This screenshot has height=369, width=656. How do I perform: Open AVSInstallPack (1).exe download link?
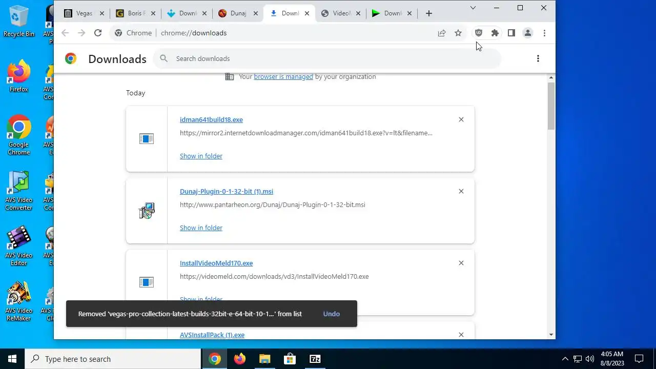212,335
